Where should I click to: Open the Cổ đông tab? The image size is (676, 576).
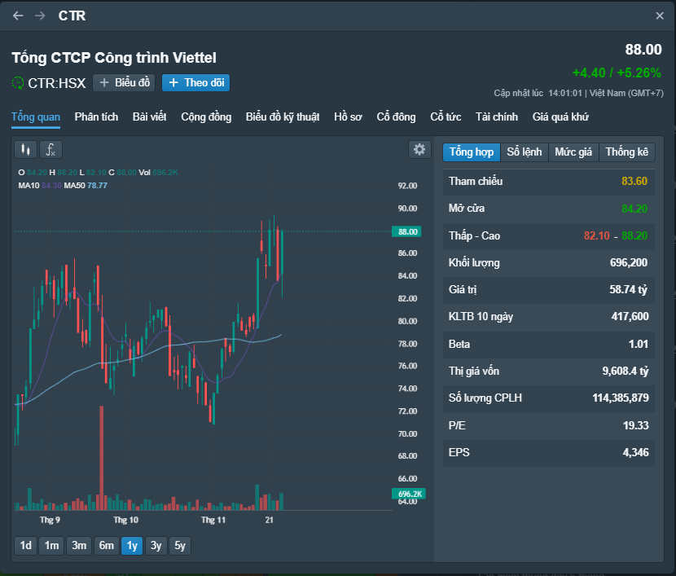click(396, 117)
